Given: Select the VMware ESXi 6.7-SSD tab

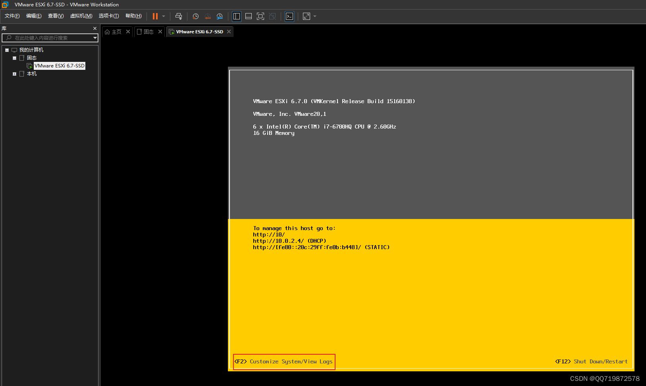Looking at the screenshot, I should pos(200,32).
